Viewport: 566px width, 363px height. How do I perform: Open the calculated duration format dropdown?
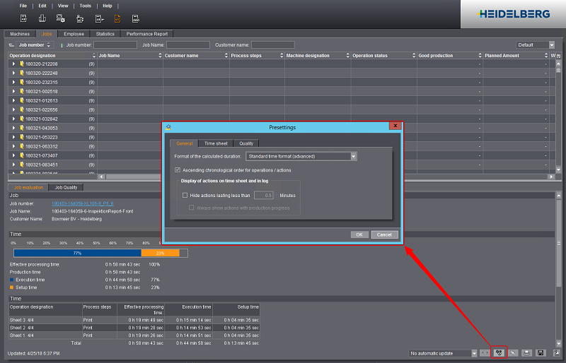353,156
